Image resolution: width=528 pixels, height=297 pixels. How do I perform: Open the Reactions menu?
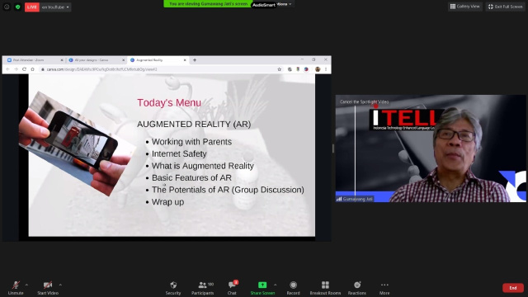tap(357, 288)
